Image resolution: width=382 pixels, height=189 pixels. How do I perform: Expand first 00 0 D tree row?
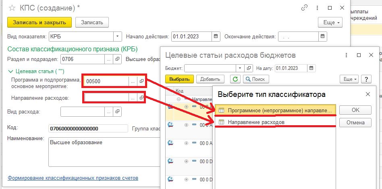(187, 161)
